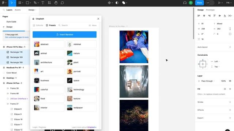
Task: Select the Move tool
Action: [12, 3]
